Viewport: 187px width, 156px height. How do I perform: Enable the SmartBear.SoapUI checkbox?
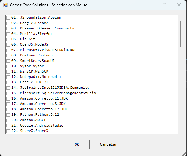[x=8, y=61]
